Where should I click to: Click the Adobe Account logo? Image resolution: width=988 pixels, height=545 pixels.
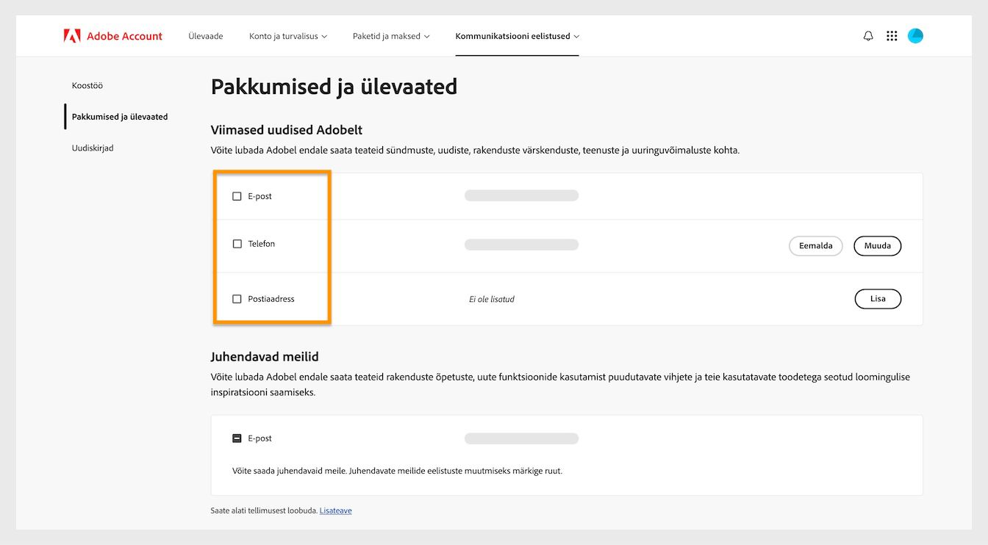coord(112,35)
